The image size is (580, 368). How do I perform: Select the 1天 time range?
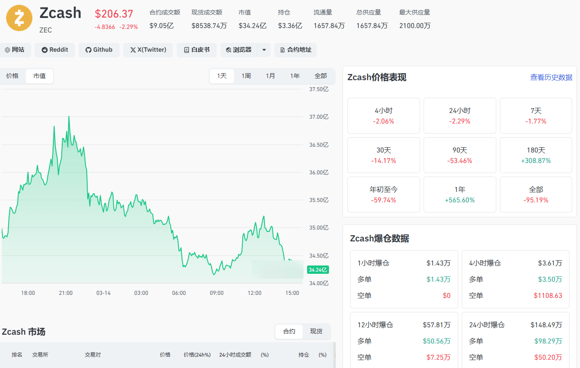[222, 76]
